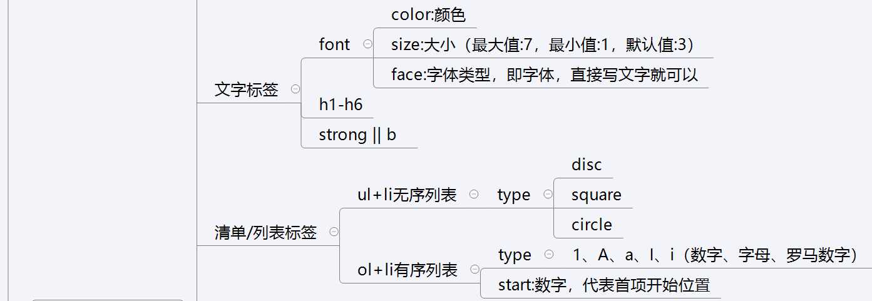Select the square node
872x301 pixels.
(596, 195)
